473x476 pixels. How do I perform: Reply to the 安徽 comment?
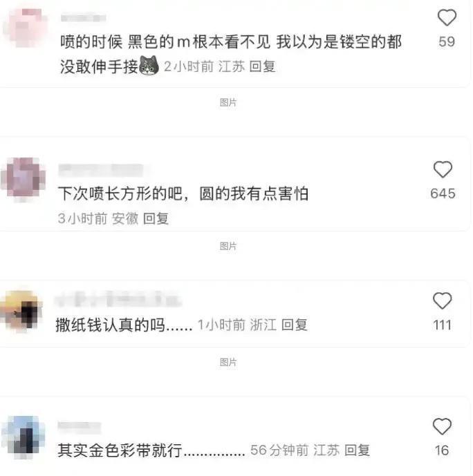click(x=156, y=218)
